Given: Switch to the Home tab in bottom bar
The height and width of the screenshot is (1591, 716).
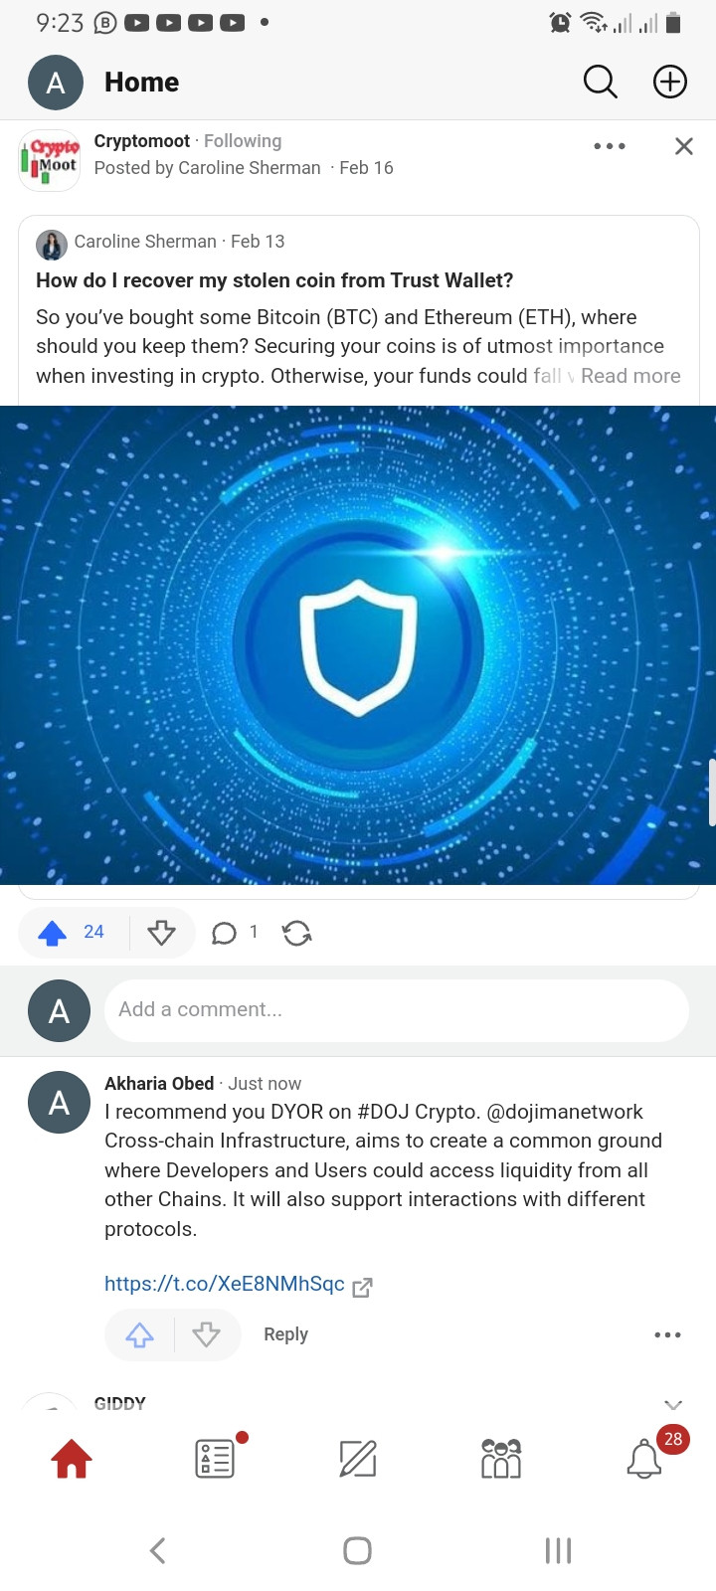Looking at the screenshot, I should click(72, 1459).
